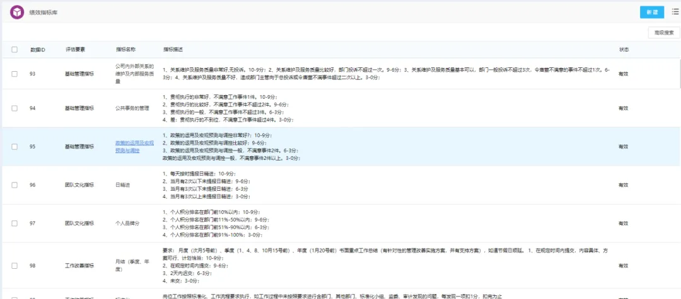Click the 有效 status in row 97
Viewport: 681px width, 299px height.
coord(623,223)
